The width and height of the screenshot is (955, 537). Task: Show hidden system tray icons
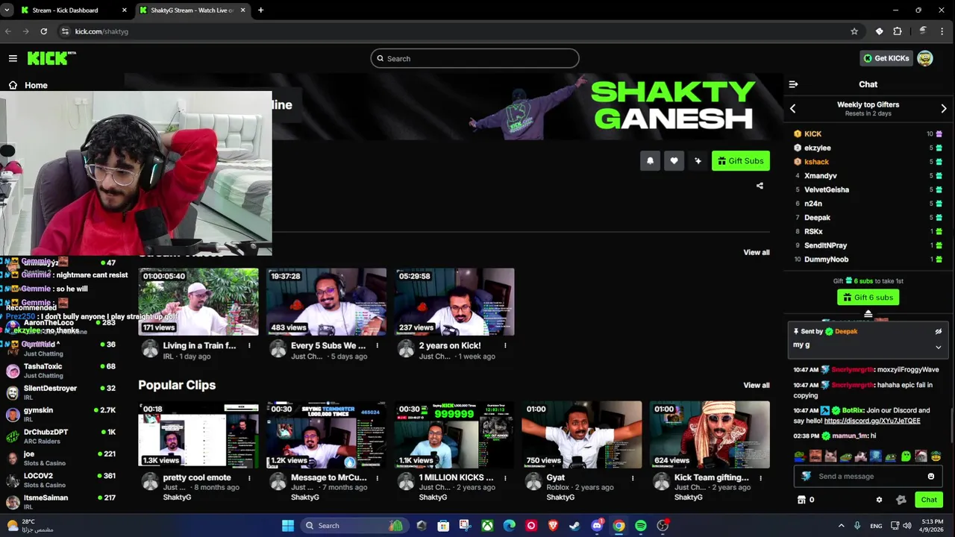click(x=841, y=526)
